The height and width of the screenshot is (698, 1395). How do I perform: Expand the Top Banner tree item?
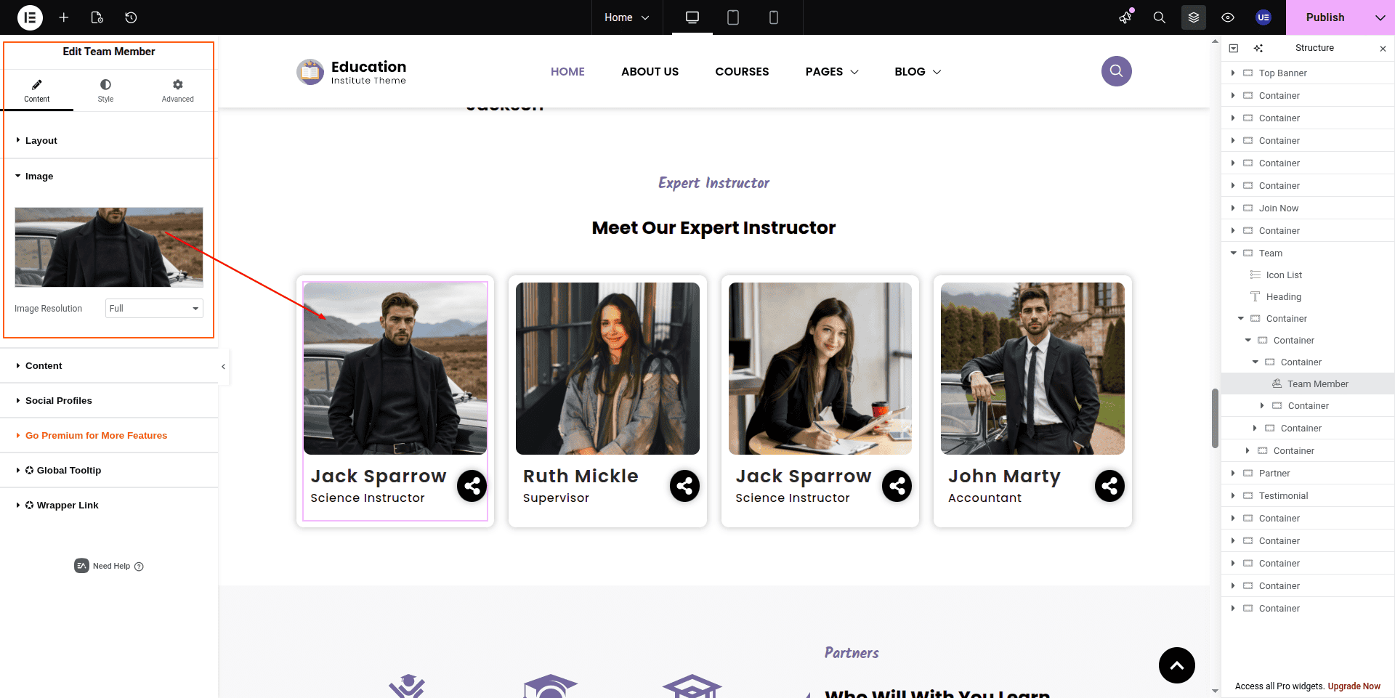[1233, 73]
